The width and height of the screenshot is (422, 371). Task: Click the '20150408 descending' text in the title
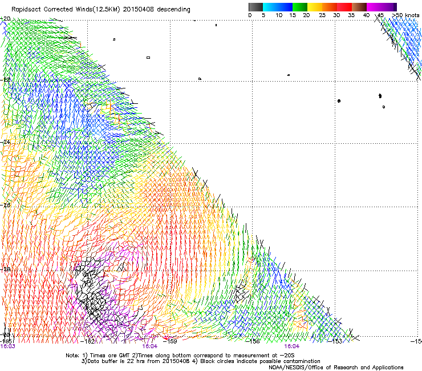click(157, 10)
